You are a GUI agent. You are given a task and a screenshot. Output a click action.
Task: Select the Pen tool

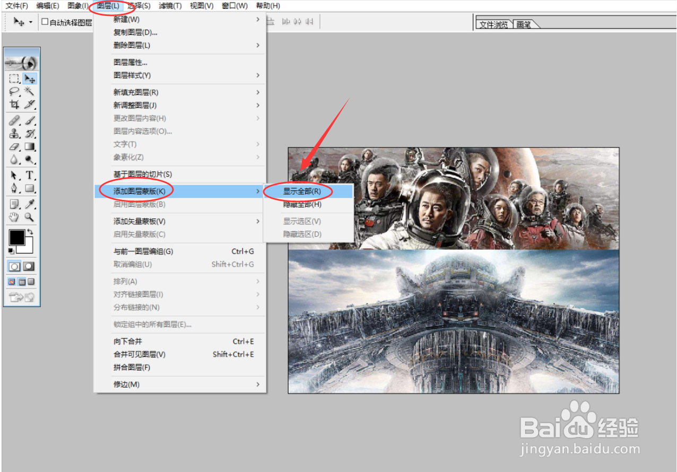[x=14, y=188]
